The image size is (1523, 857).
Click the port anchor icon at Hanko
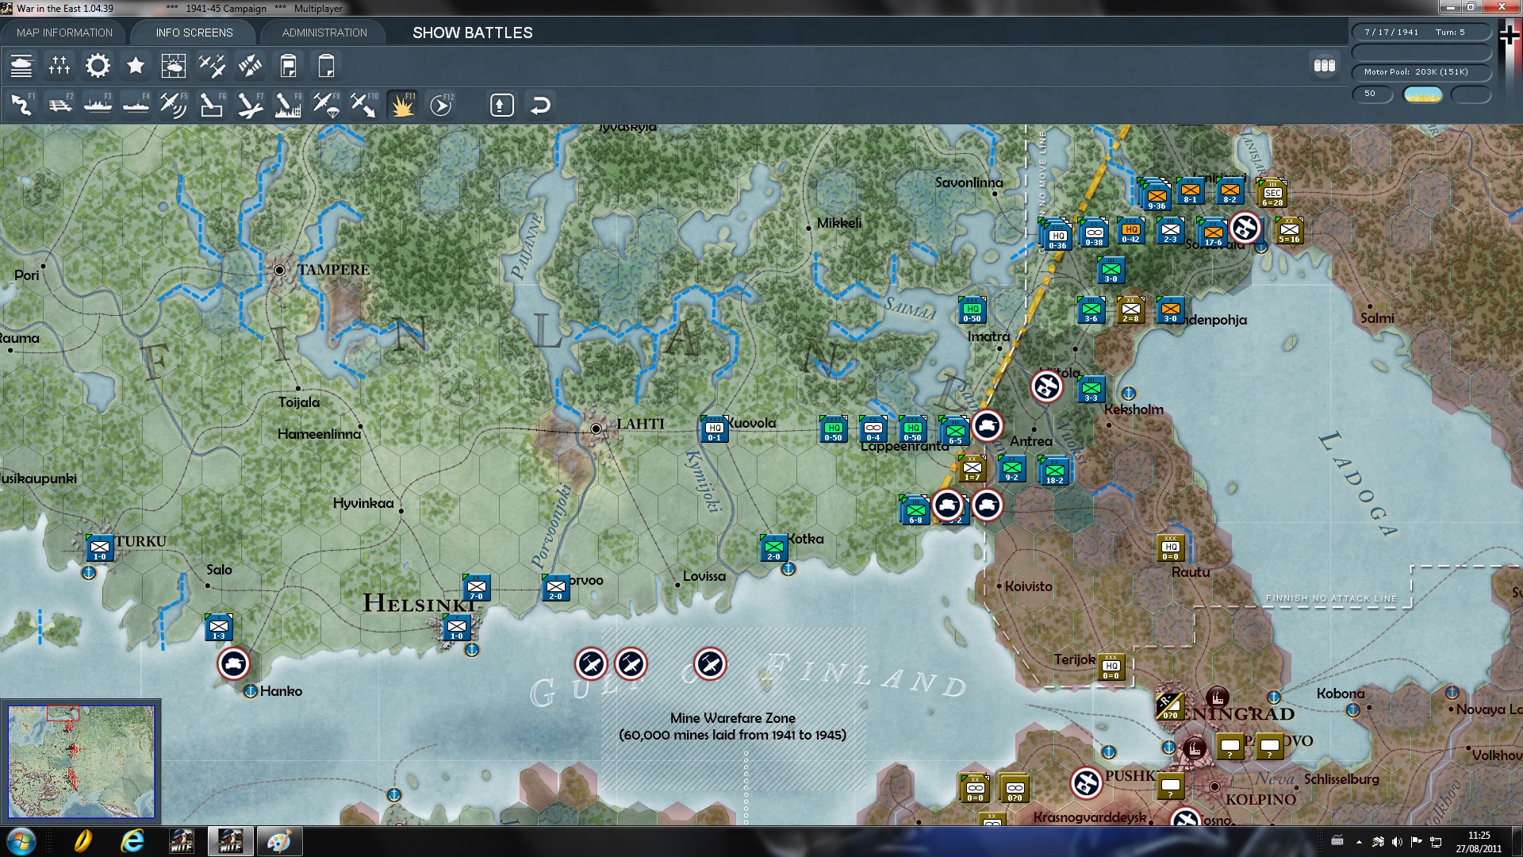click(x=251, y=691)
